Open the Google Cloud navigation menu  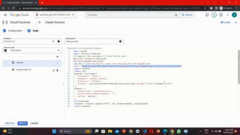5,15
